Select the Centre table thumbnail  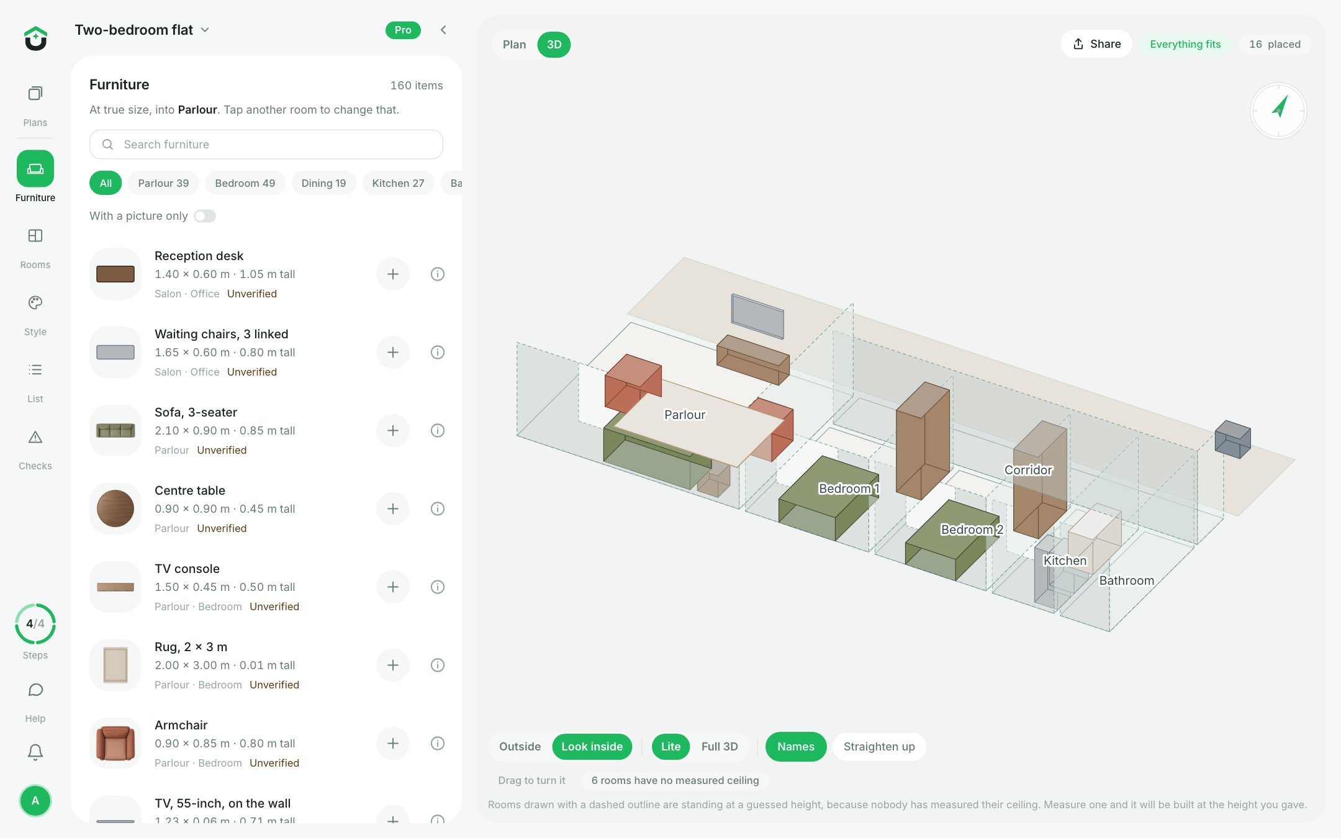115,508
